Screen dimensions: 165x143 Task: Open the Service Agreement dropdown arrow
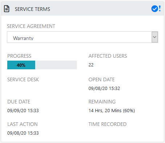(x=154, y=37)
